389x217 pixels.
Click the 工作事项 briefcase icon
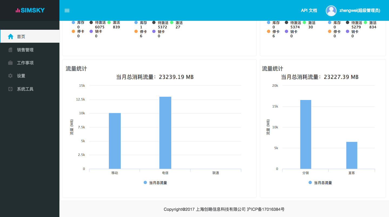(x=11, y=63)
